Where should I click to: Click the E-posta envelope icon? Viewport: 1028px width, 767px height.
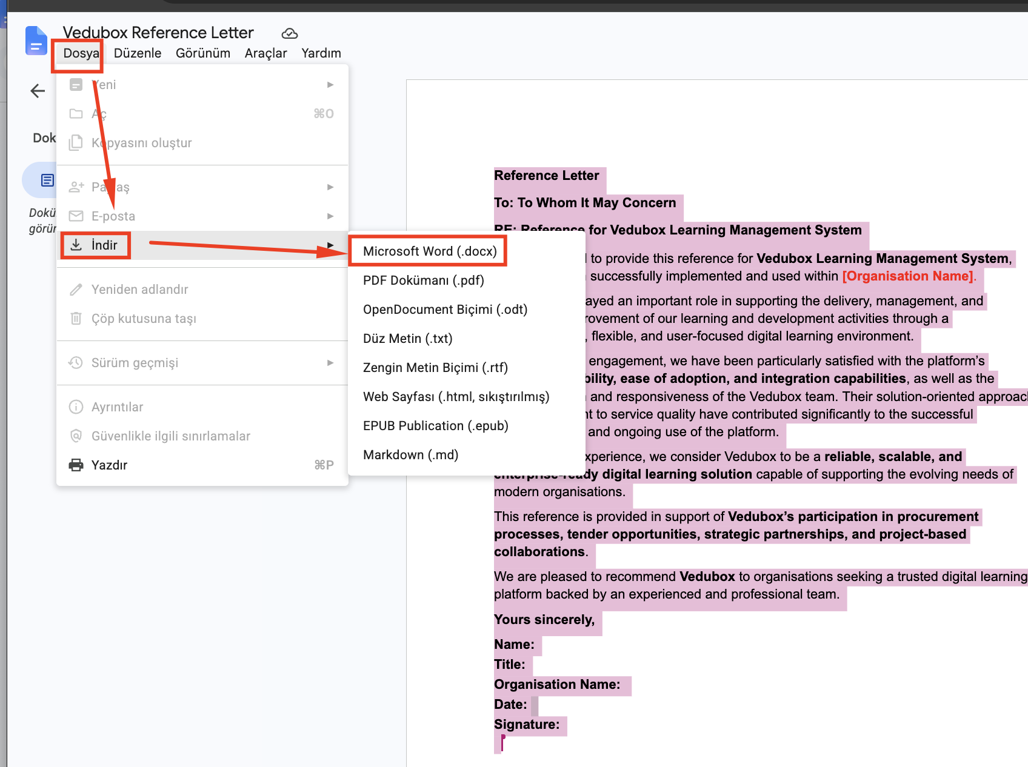pos(76,216)
